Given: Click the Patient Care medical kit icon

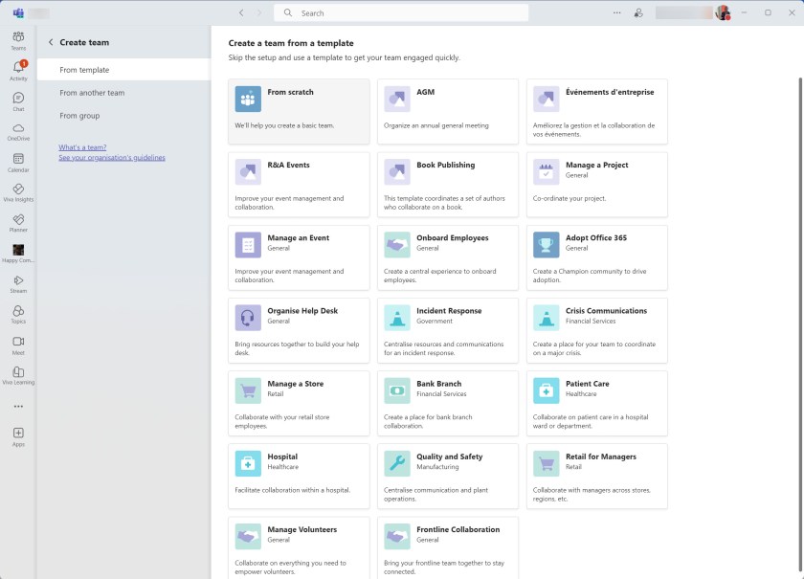Looking at the screenshot, I should (546, 390).
